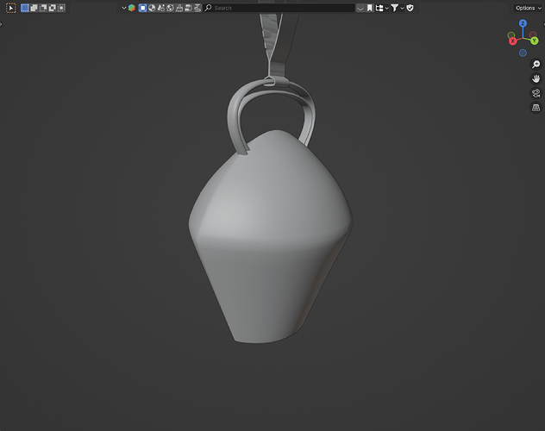Viewport: 545px width, 431px height.
Task: Click the chevron button after the search field
Action: tap(360, 8)
